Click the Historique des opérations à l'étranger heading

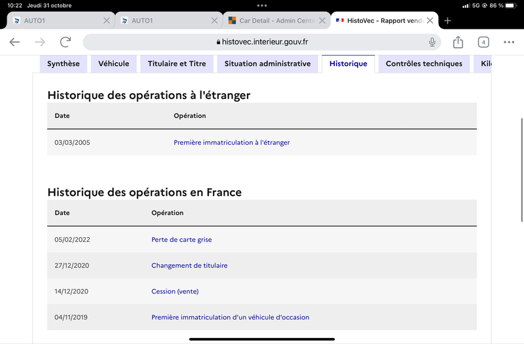click(149, 95)
